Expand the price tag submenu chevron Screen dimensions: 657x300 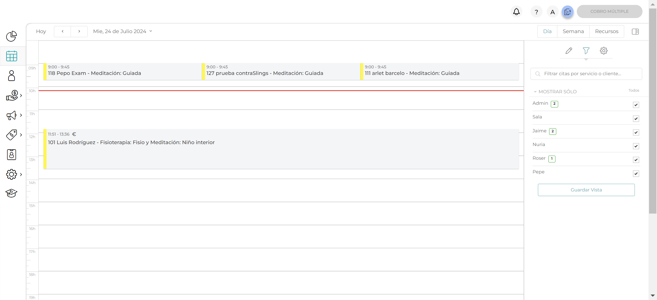click(21, 135)
